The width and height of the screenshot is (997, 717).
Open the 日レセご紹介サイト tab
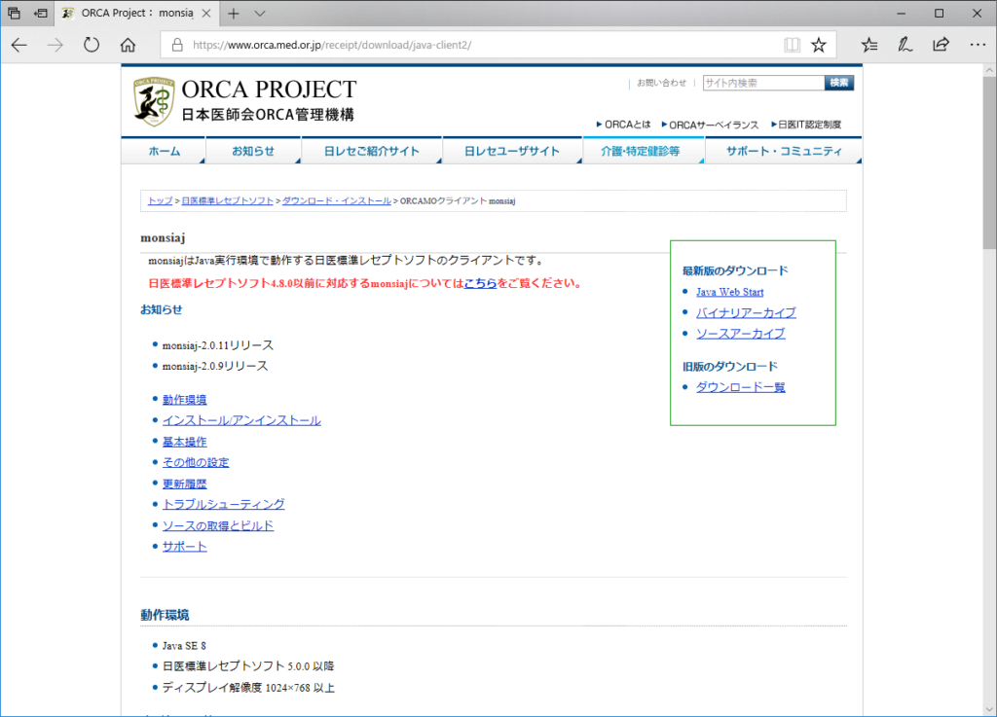pos(371,151)
